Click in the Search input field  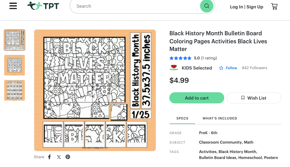(x=136, y=6)
